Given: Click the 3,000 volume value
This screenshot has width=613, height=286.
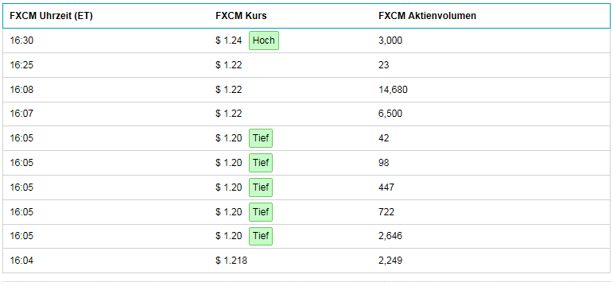Looking at the screenshot, I should pyautogui.click(x=390, y=41).
